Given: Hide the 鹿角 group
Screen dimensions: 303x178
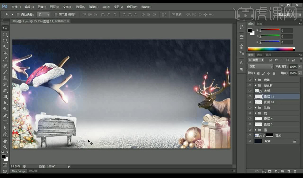Looking at the screenshot, I should [250, 80].
